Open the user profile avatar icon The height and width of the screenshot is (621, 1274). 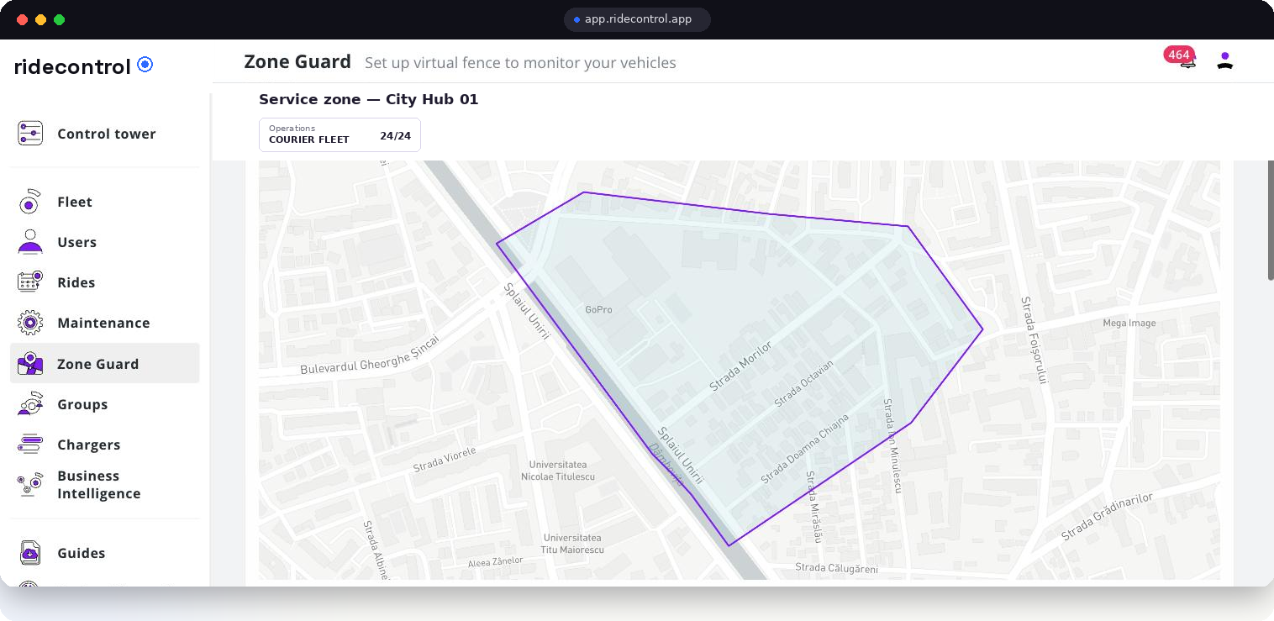click(1225, 61)
